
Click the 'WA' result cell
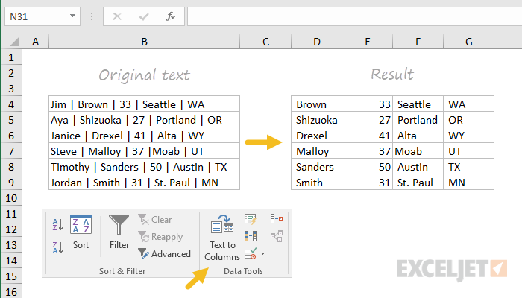pos(469,104)
